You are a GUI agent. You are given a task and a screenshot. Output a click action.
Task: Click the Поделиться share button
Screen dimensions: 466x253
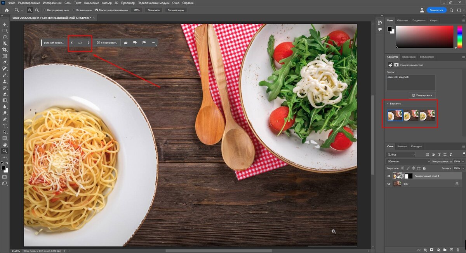(437, 10)
